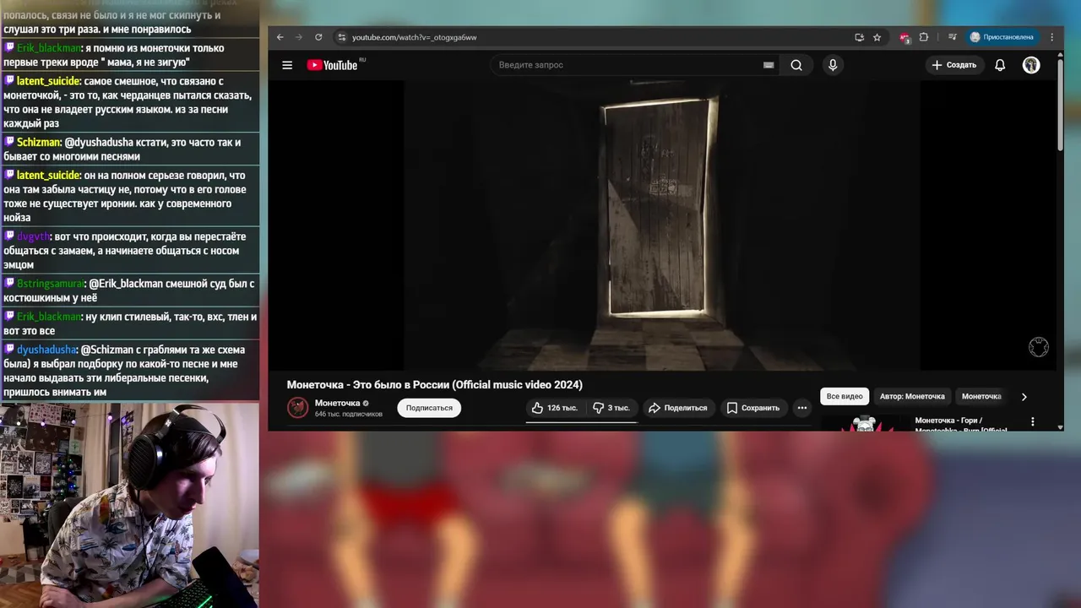The image size is (1081, 608).
Task: Like the video with 126 тыс.
Action: [x=555, y=408]
